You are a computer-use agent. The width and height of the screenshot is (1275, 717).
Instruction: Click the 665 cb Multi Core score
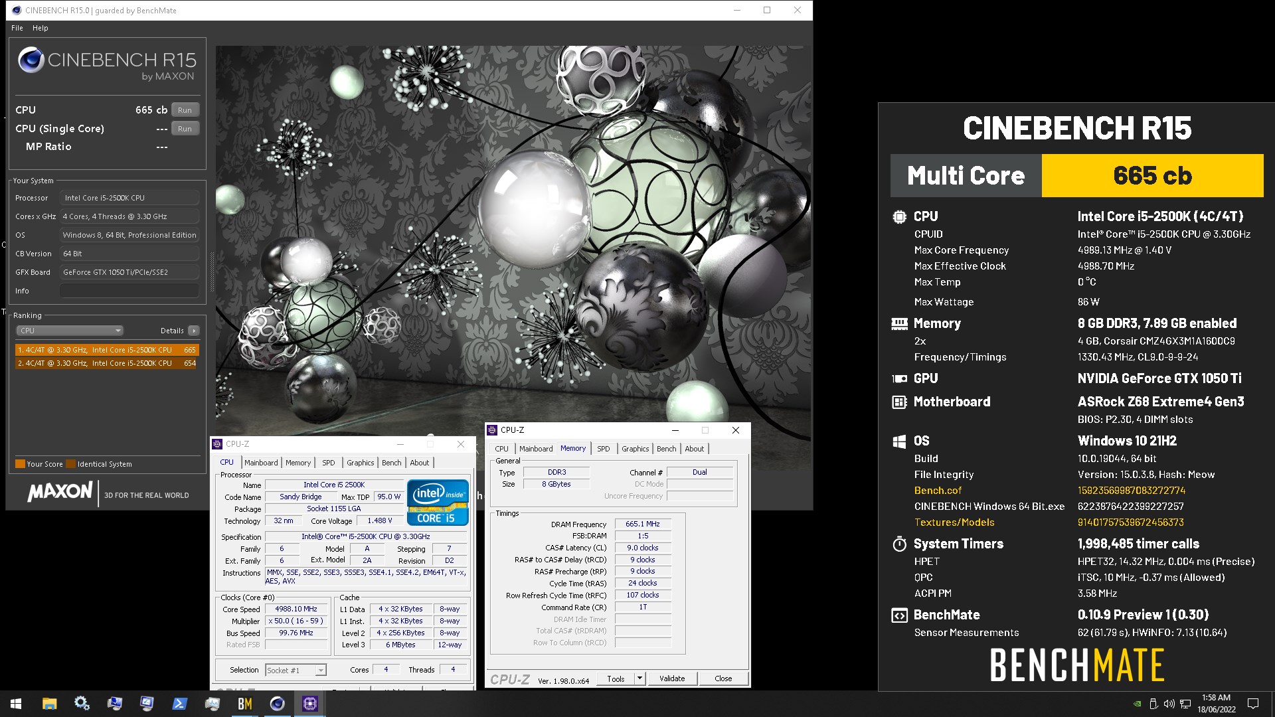tap(1153, 176)
